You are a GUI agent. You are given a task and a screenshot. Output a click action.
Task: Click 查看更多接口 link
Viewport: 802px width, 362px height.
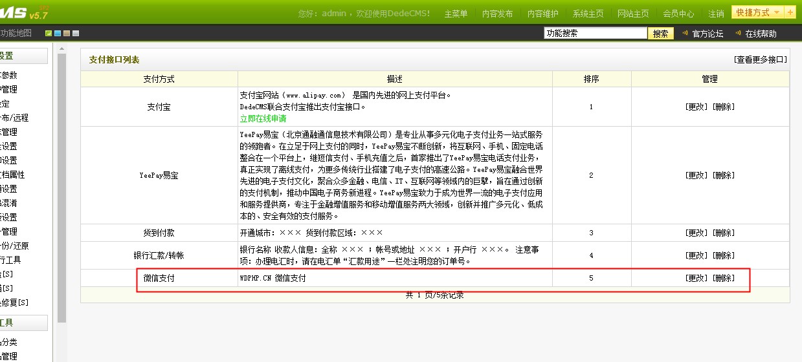point(761,59)
